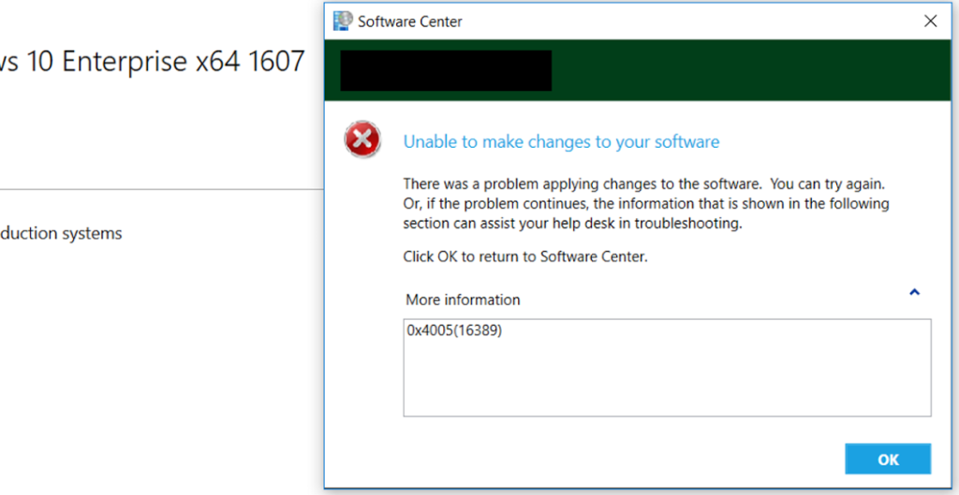Close the Software Center error dialog
Screen dimensions: 959x495
click(x=930, y=22)
